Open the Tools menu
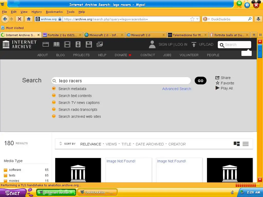263x197 pixels. coord(70,12)
